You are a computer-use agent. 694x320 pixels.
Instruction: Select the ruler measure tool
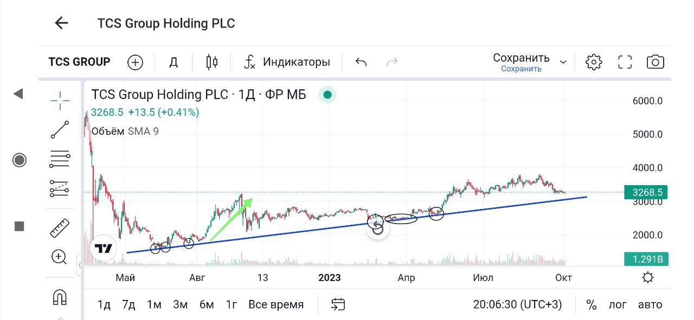pos(60,228)
